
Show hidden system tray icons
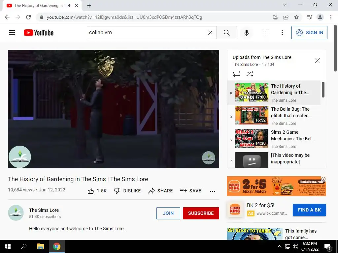pos(279,246)
